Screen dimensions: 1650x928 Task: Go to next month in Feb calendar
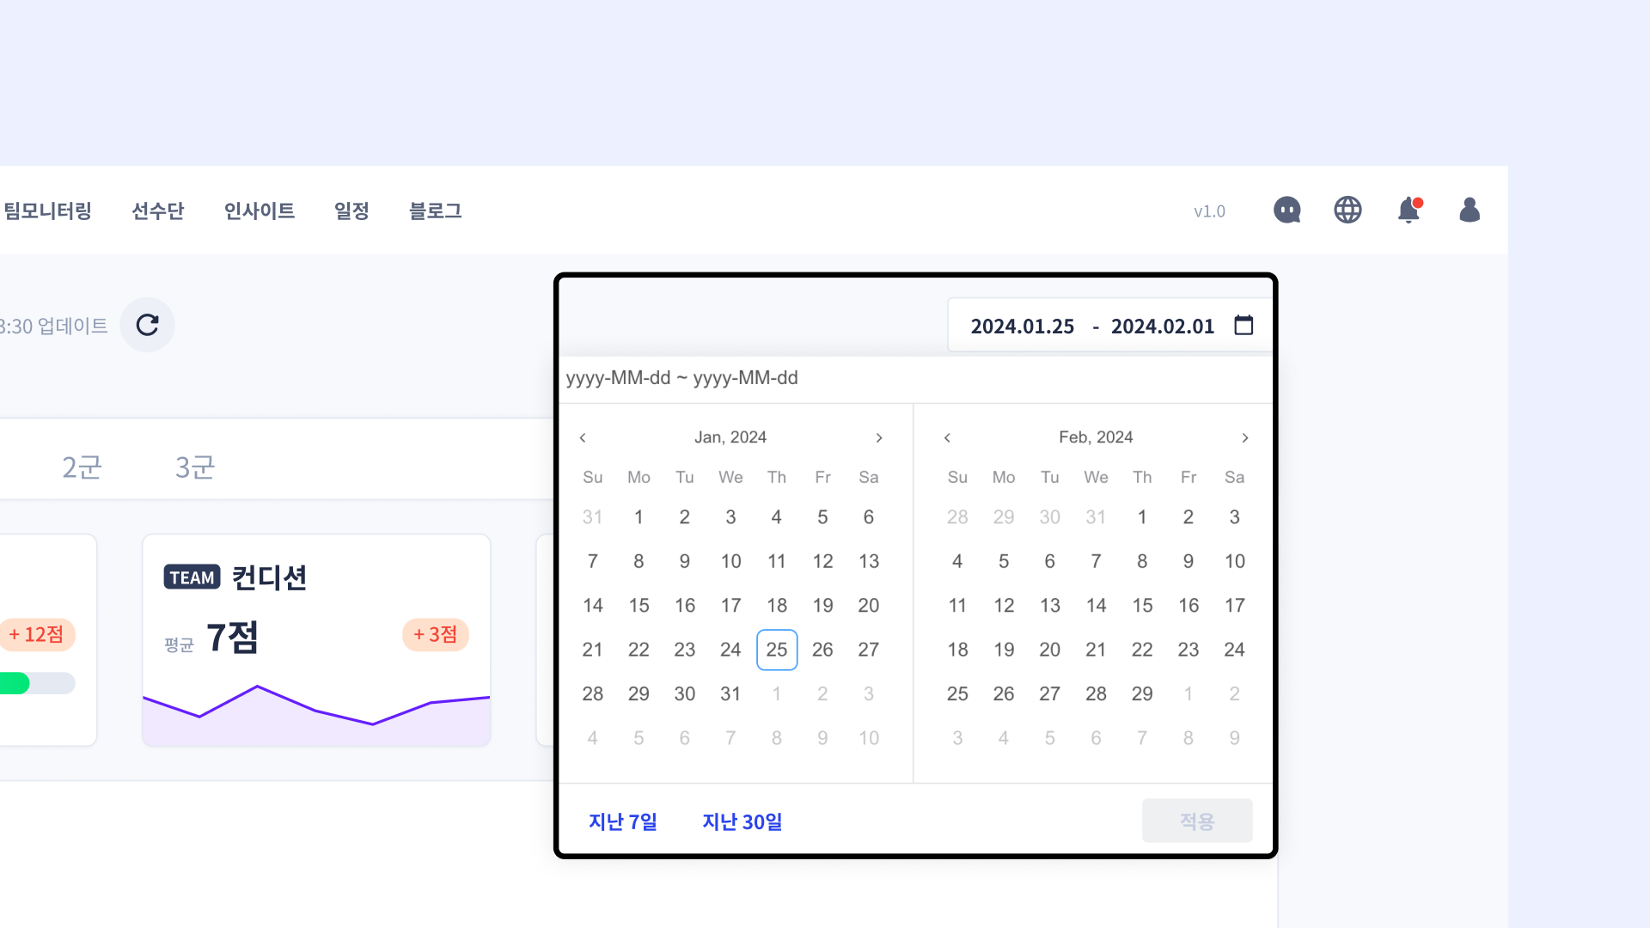pos(1244,438)
